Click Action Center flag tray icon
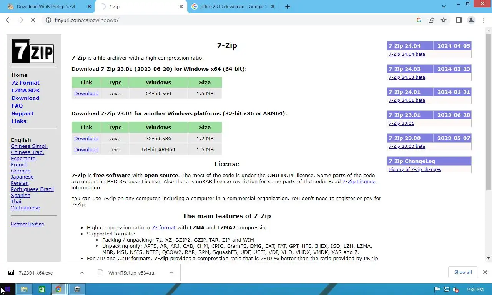Viewport: 492px width, 295px height. click(437, 290)
